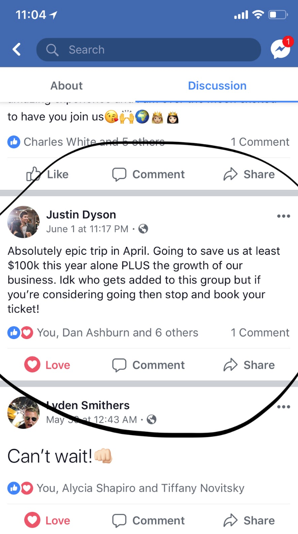
Task: Share Justin Dyson's post
Action: point(249,365)
